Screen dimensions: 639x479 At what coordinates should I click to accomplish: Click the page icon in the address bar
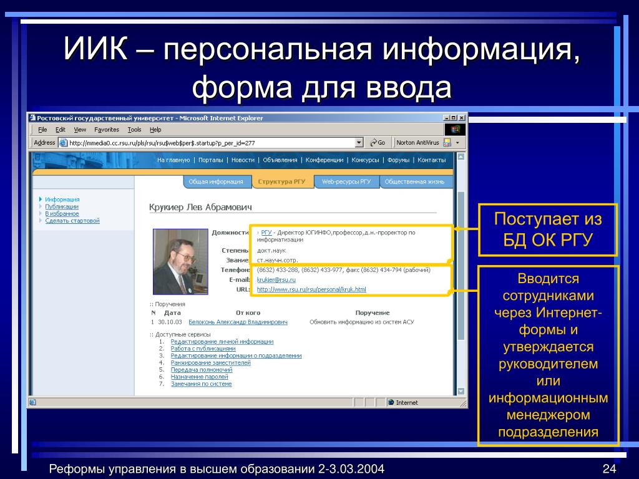click(63, 143)
